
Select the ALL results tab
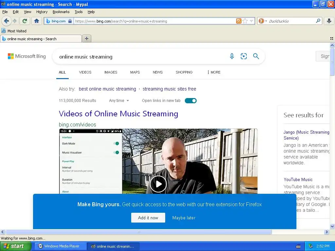click(x=62, y=72)
